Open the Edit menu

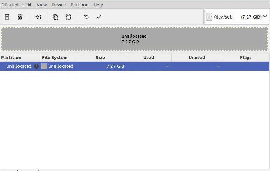pos(28,5)
